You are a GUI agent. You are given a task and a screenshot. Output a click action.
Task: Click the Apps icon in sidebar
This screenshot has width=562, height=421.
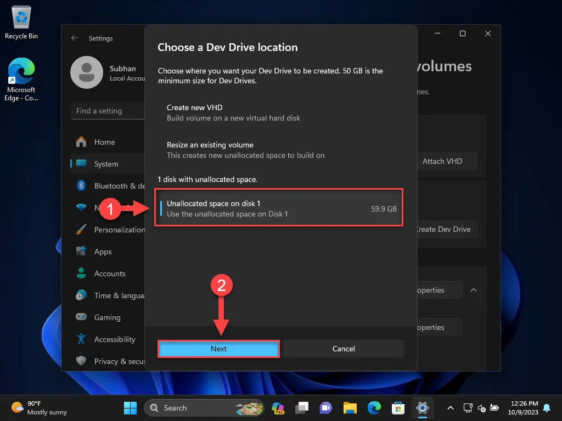coord(81,251)
